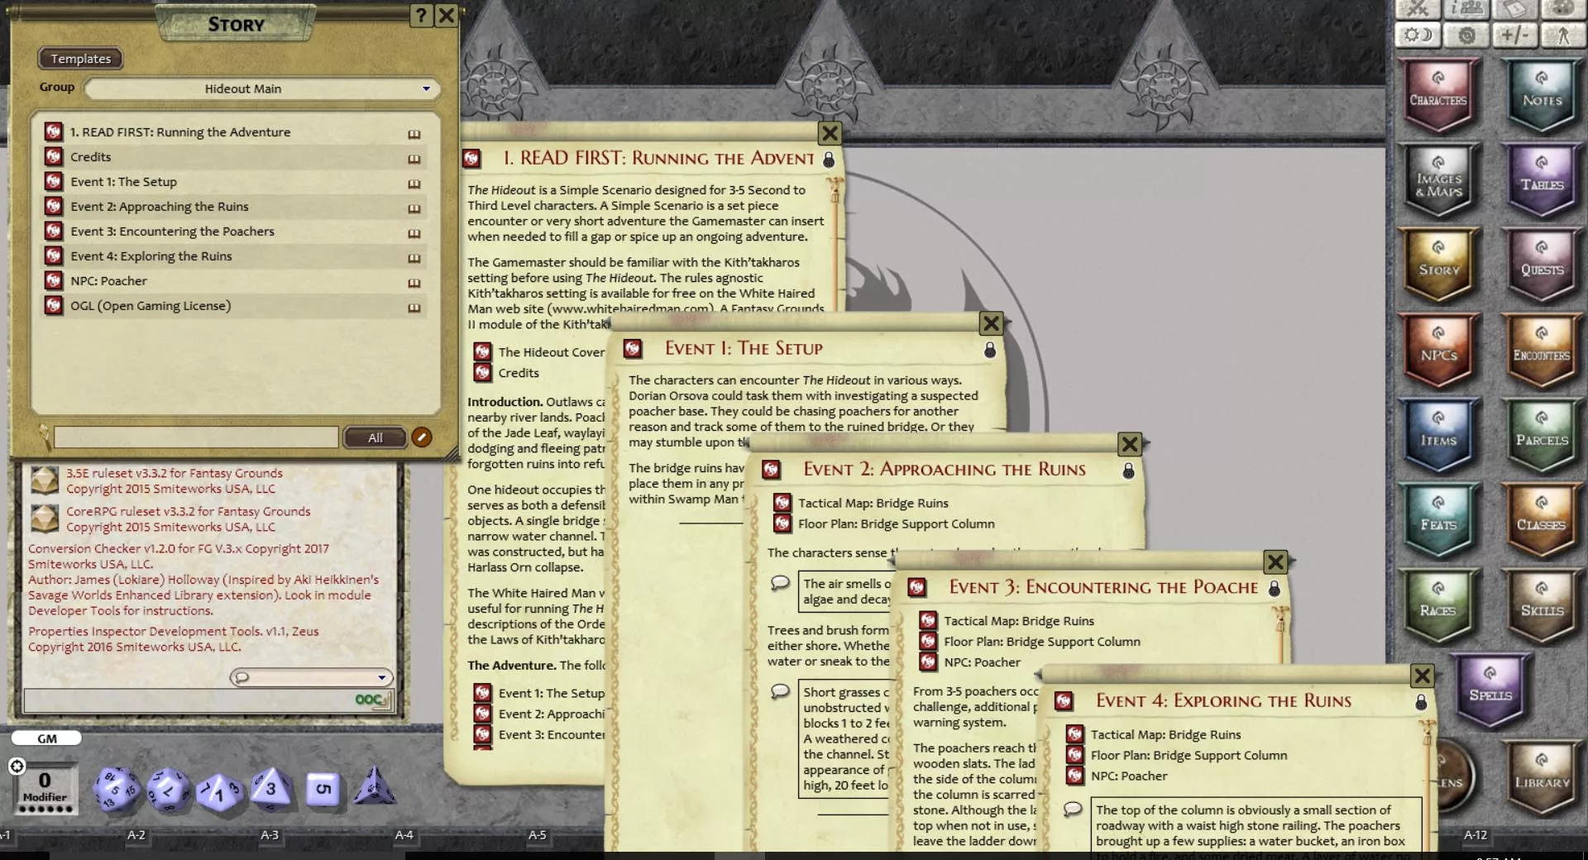Image resolution: width=1588 pixels, height=860 pixels.
Task: Open OGL (Open Gaming License) list entry
Action: click(151, 306)
